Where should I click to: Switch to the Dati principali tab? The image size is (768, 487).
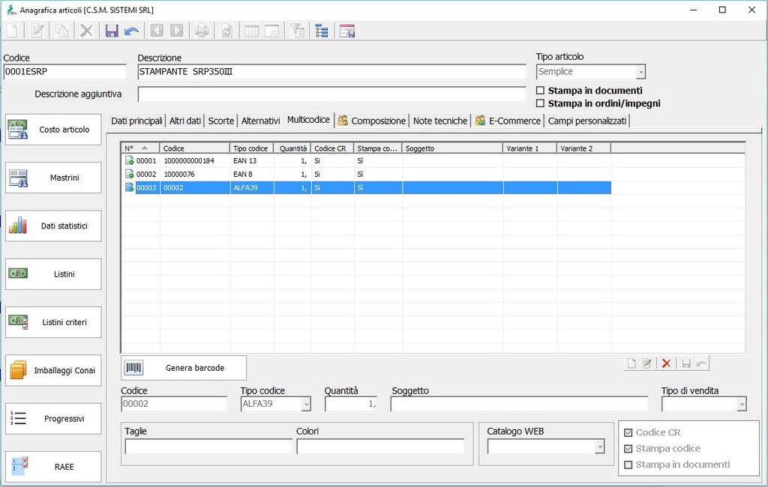(x=136, y=121)
